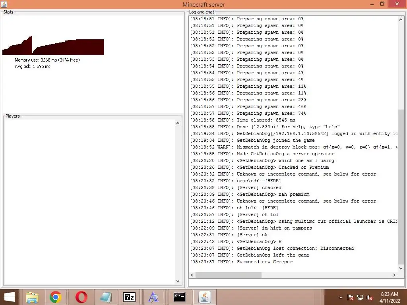Click the 'Preparing spawn area: 23%' line
Viewport: 407px width, 305px height.
(248, 100)
